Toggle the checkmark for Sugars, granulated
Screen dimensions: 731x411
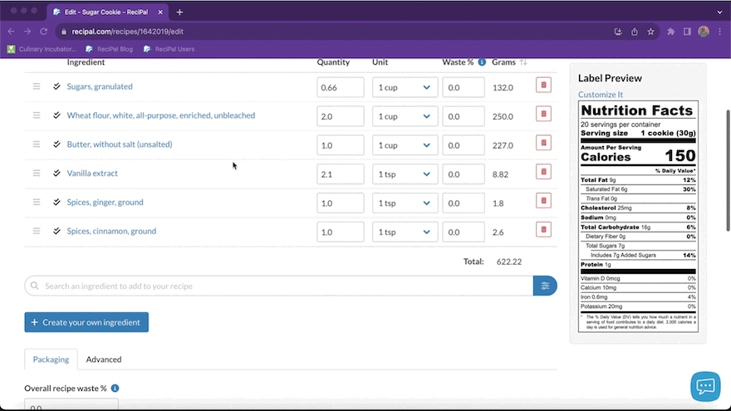[56, 86]
